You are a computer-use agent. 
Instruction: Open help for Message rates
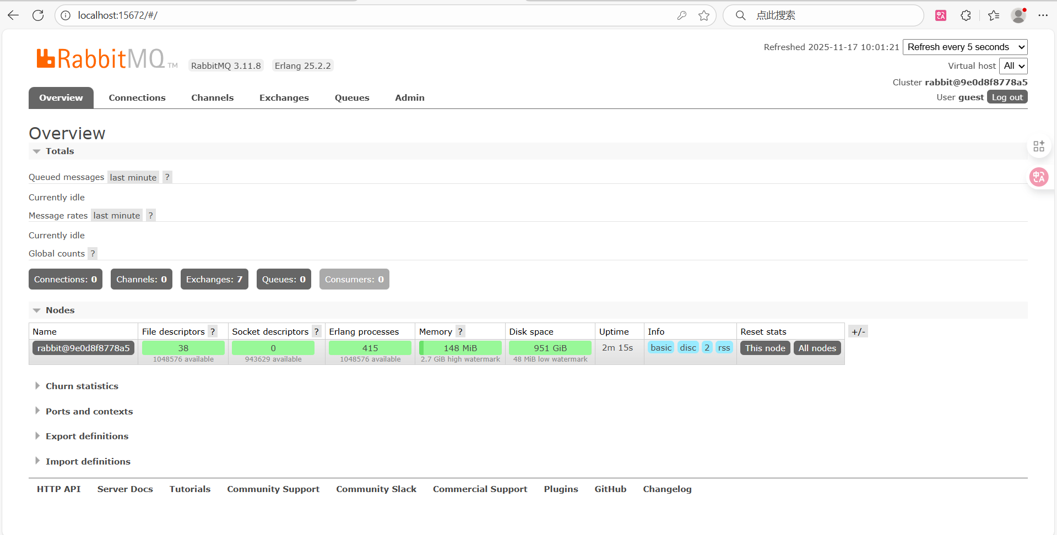[x=150, y=215]
